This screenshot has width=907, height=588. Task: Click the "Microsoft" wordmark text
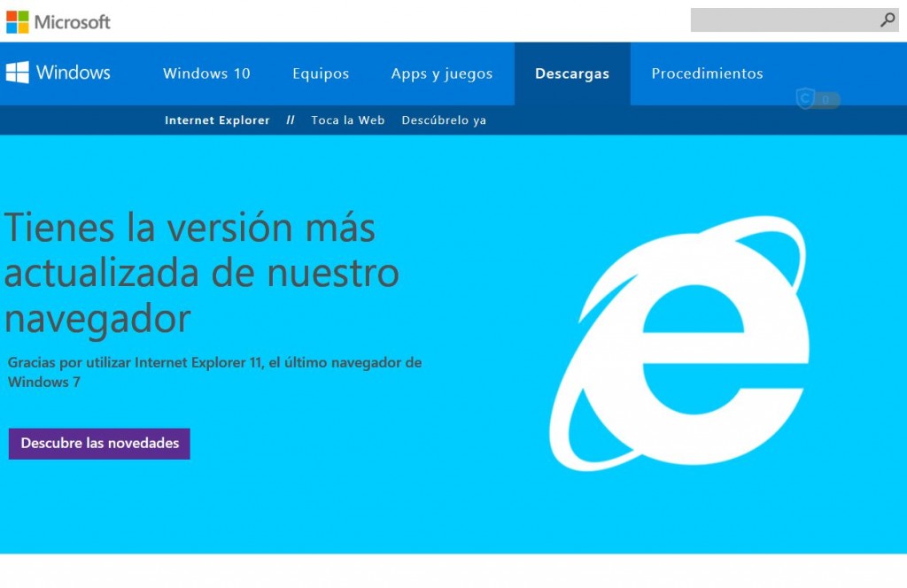(74, 20)
